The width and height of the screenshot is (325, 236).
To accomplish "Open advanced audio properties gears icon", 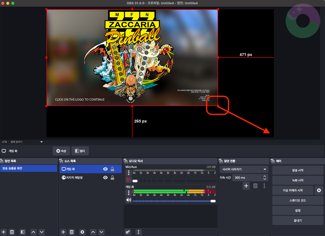I will click(128, 232).
